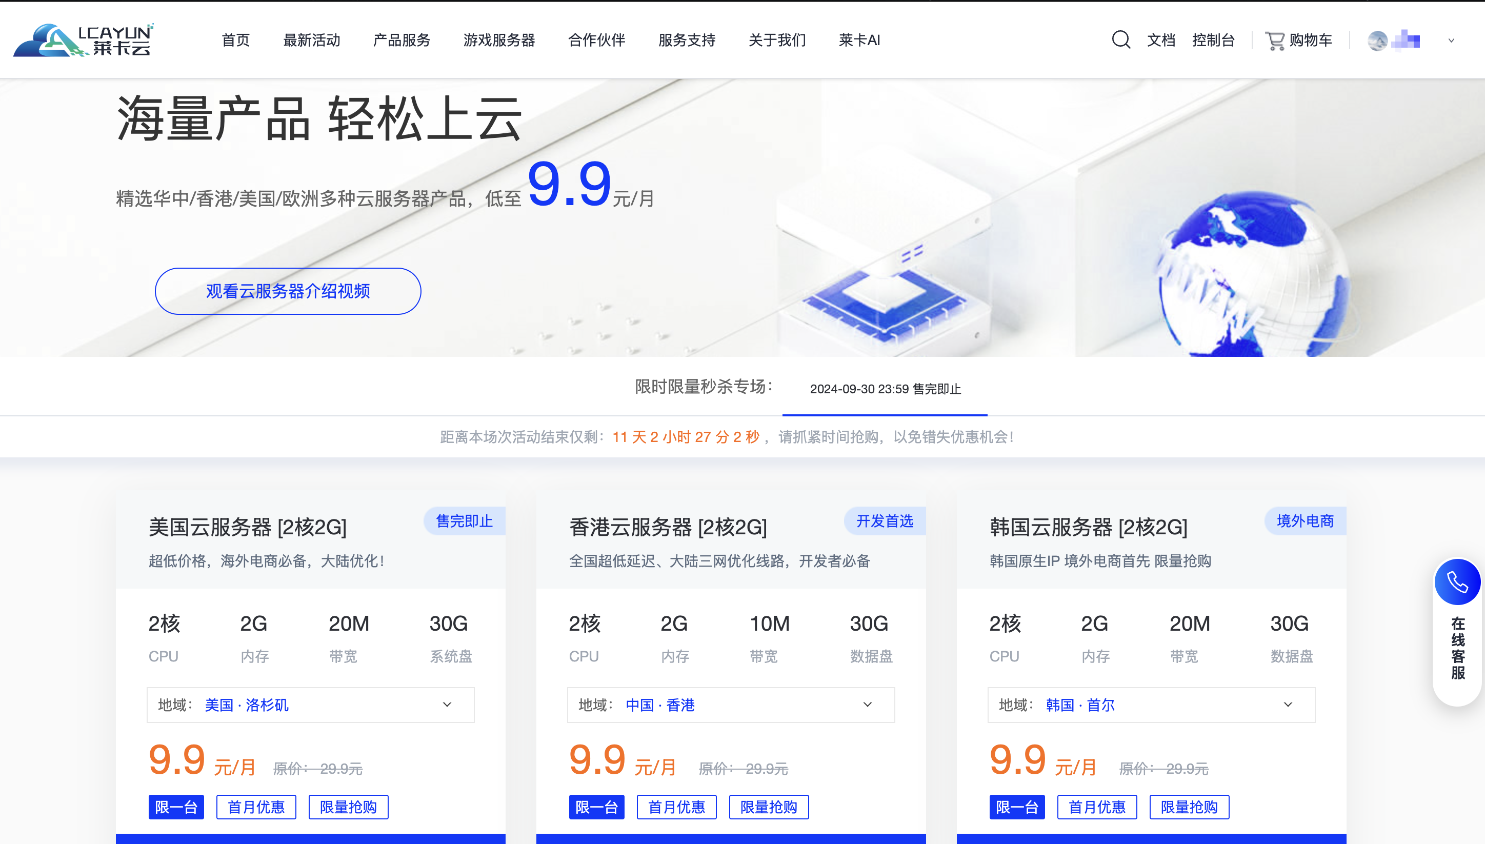Click 超低价格，海外电商必备 description
Image resolution: width=1485 pixels, height=844 pixels.
tap(267, 561)
